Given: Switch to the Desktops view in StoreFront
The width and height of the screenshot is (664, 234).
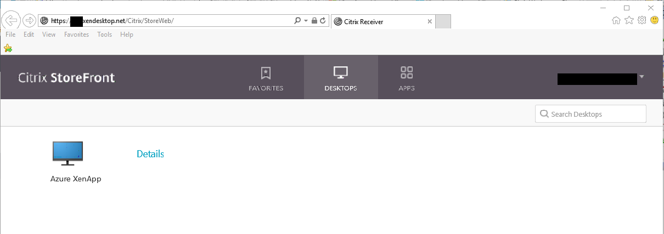Looking at the screenshot, I should [341, 77].
